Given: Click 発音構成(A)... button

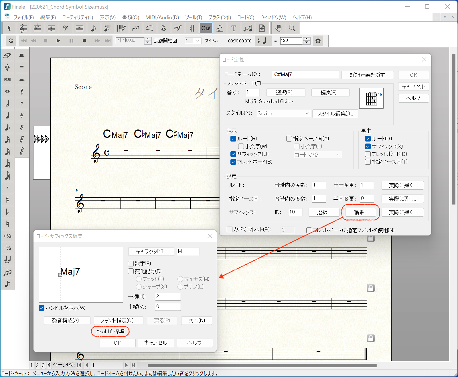Looking at the screenshot, I should (67, 321).
